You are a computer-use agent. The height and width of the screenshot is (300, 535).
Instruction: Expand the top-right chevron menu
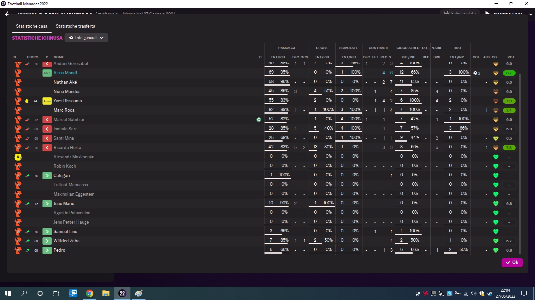click(x=530, y=14)
